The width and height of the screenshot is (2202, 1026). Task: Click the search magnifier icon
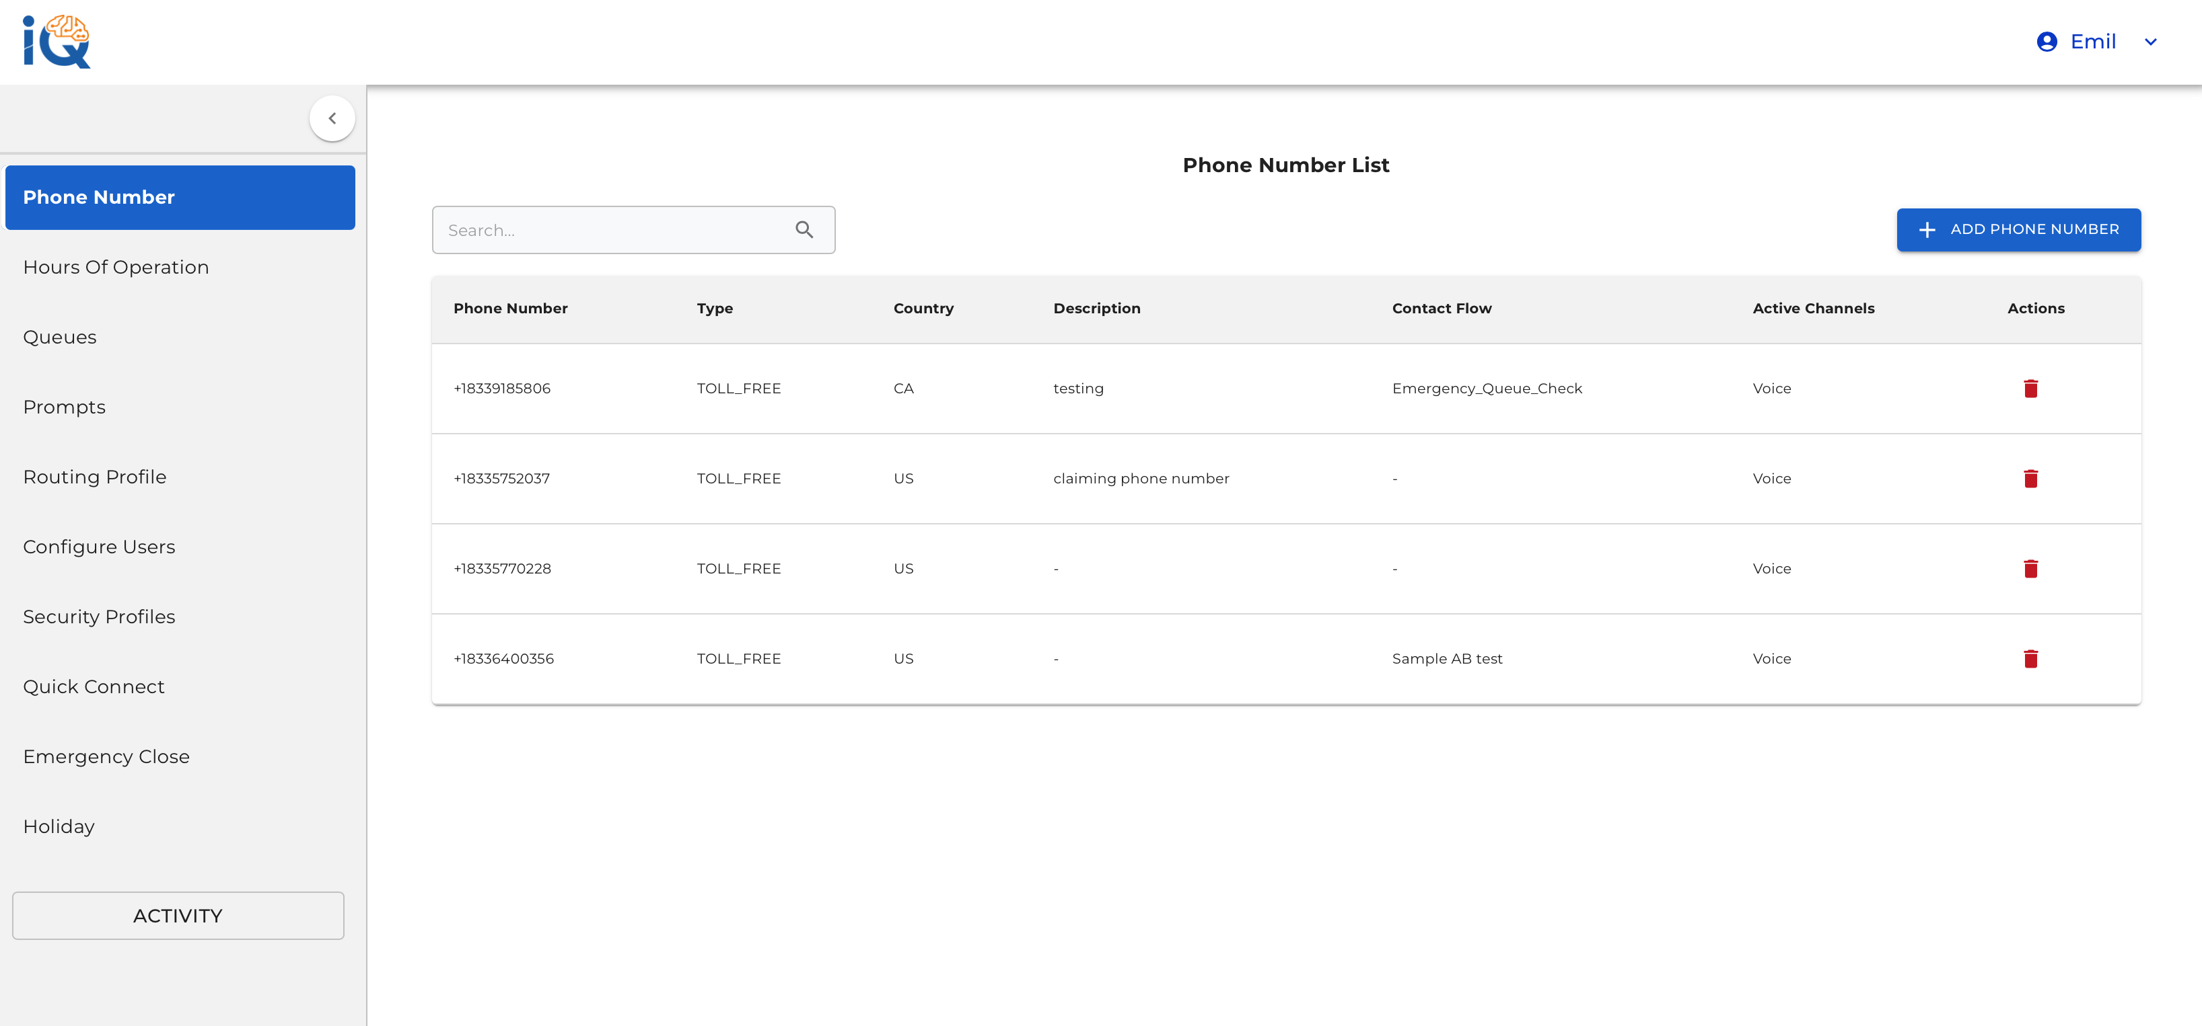(804, 230)
